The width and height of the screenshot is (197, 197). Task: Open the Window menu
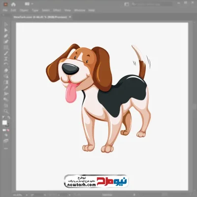tap(80, 10)
